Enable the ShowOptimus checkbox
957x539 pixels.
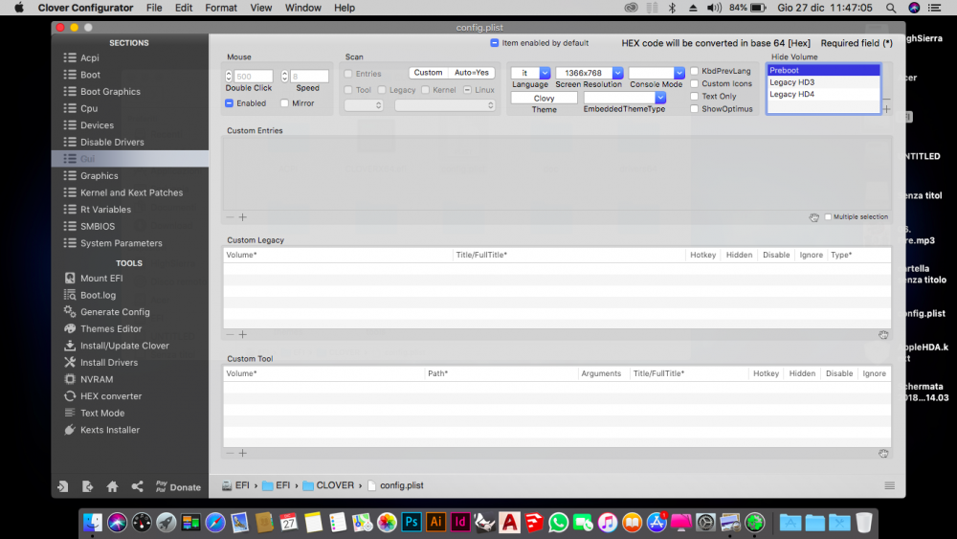[x=694, y=109]
